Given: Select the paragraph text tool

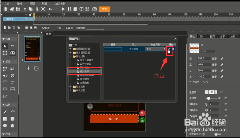Looking at the screenshot, I should [x=12, y=83].
